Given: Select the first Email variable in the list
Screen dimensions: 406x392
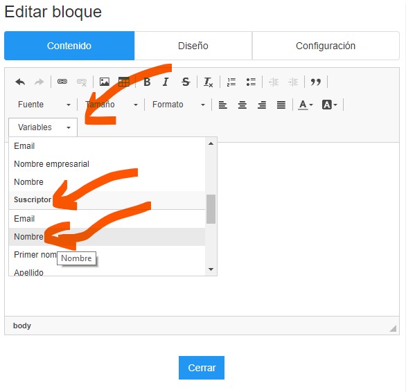Looking at the screenshot, I should (107, 146).
